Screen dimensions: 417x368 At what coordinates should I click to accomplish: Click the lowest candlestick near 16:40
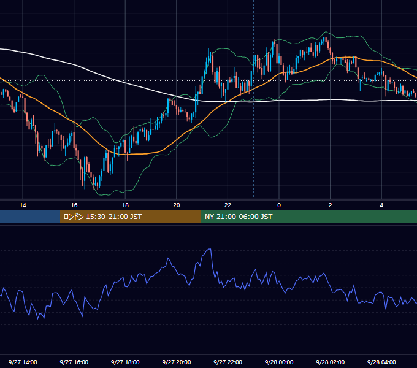[x=91, y=181]
